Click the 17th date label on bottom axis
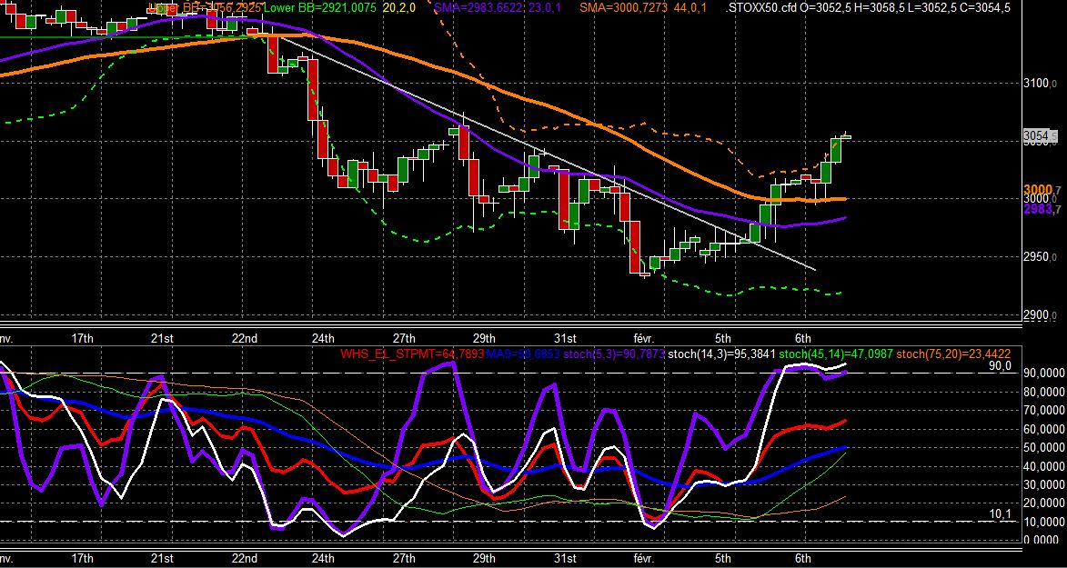The height and width of the screenshot is (568, 1067). click(x=82, y=559)
